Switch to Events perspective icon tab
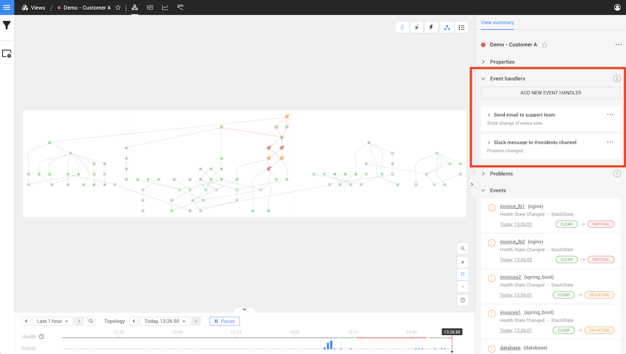 pyautogui.click(x=150, y=8)
